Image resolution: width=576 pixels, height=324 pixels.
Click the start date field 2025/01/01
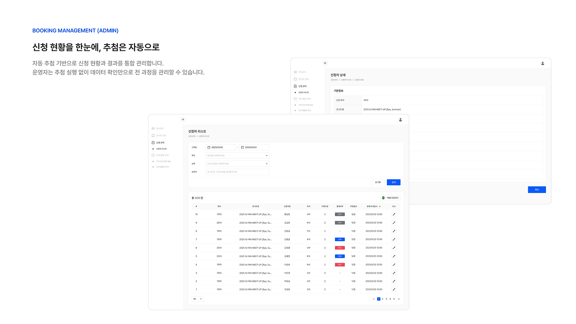(221, 147)
